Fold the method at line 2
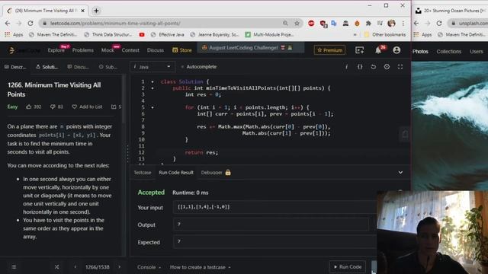Viewport: 488px width, 274px height. [x=152, y=88]
